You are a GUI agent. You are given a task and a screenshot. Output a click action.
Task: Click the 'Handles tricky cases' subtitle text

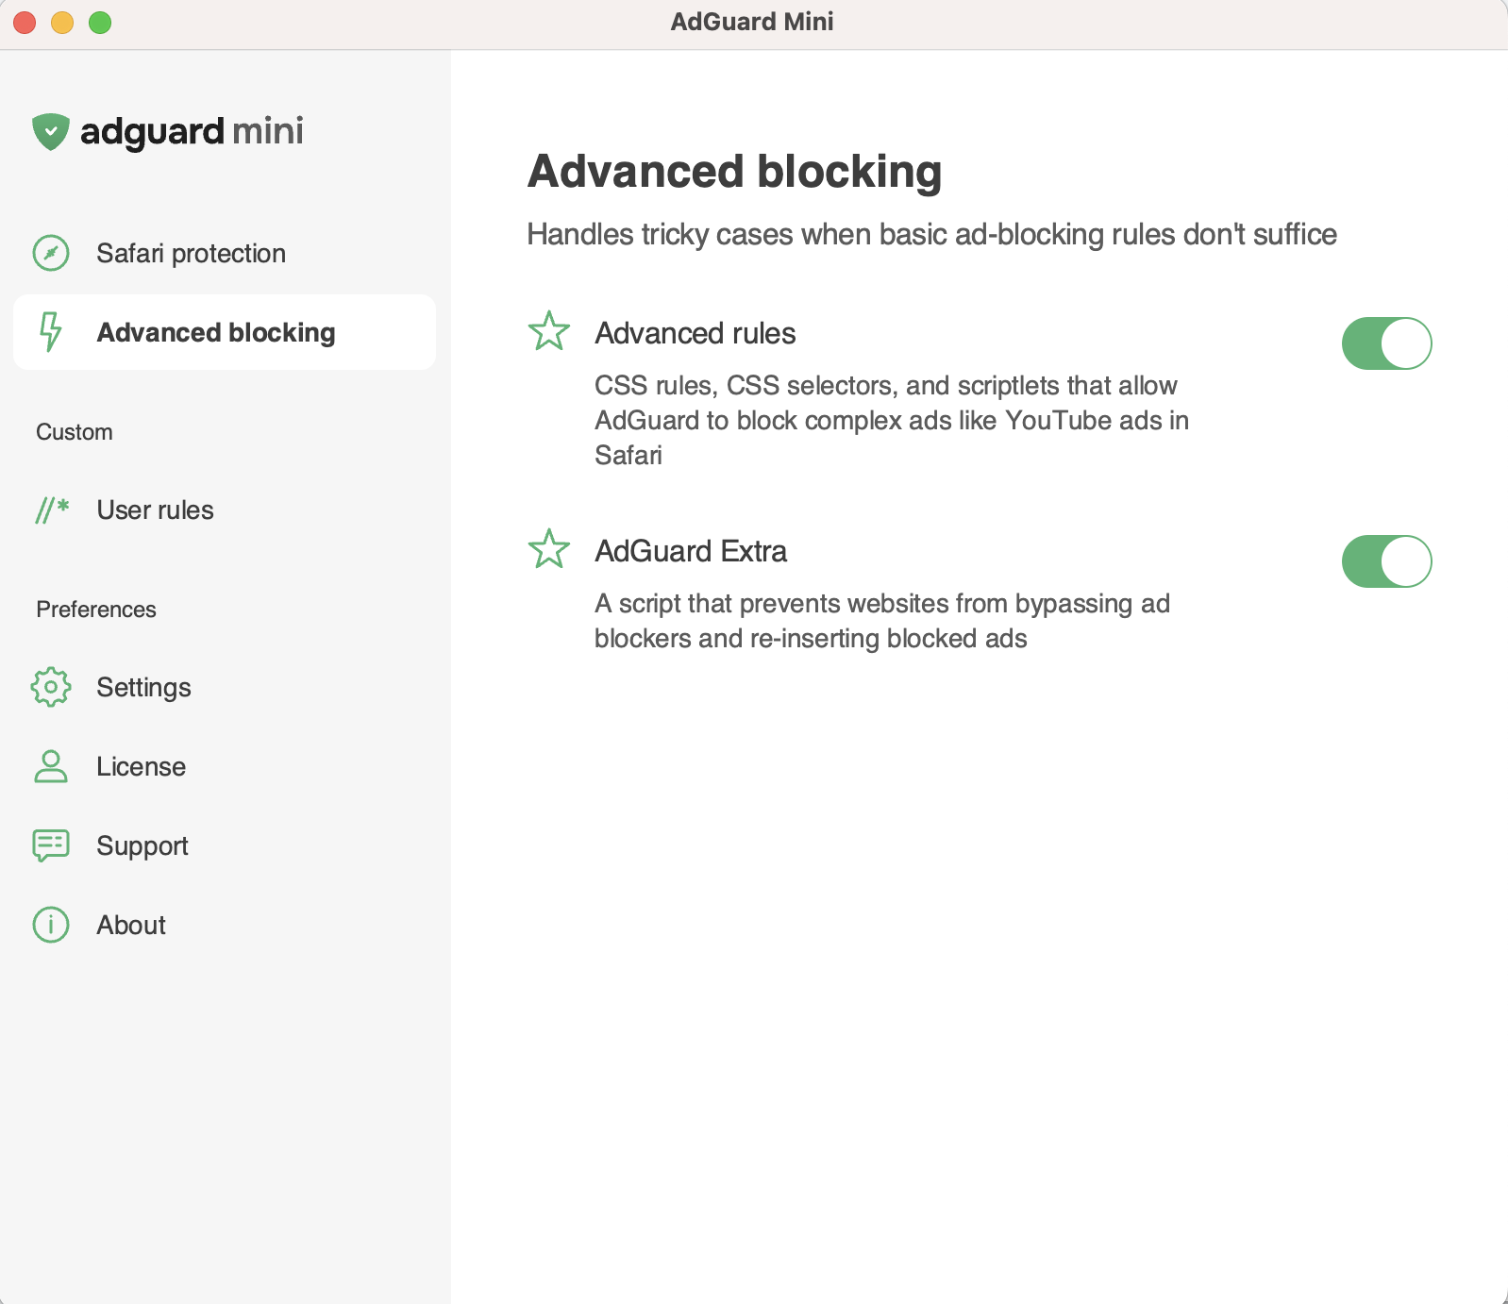pos(931,234)
